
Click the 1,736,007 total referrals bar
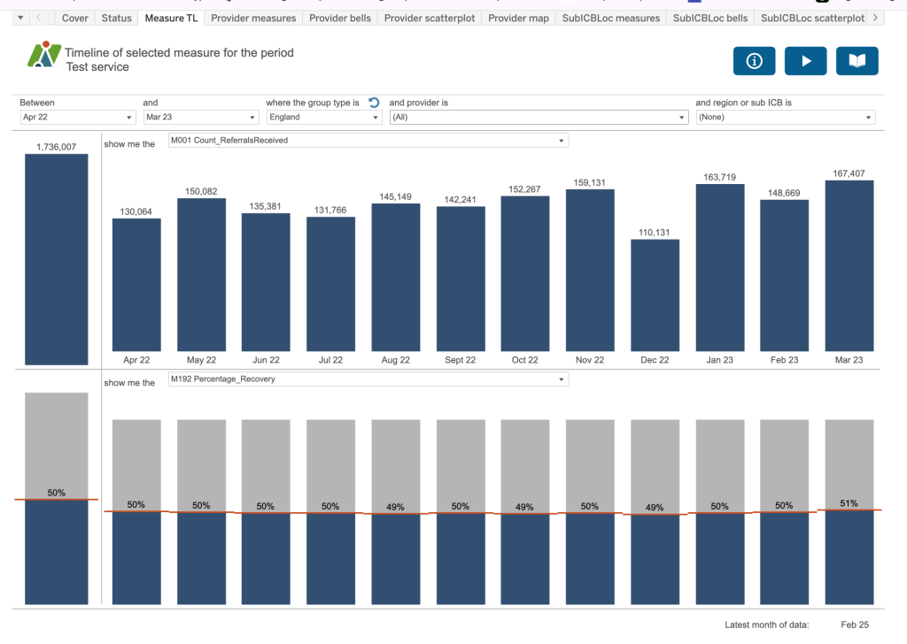(56, 258)
